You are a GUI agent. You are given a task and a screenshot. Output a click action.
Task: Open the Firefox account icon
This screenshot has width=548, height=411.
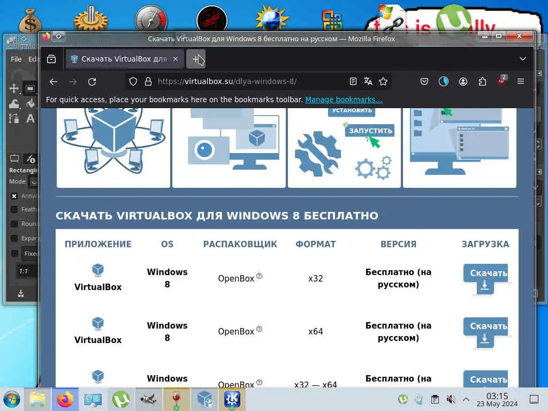(x=463, y=82)
